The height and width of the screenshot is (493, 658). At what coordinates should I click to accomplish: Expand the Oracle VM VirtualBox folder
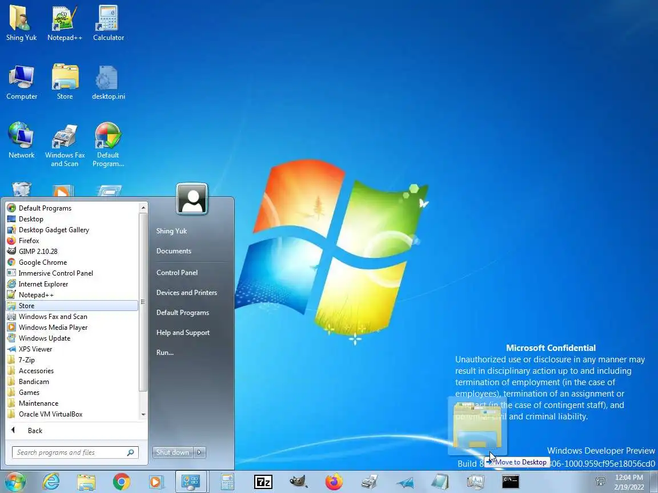coord(72,414)
